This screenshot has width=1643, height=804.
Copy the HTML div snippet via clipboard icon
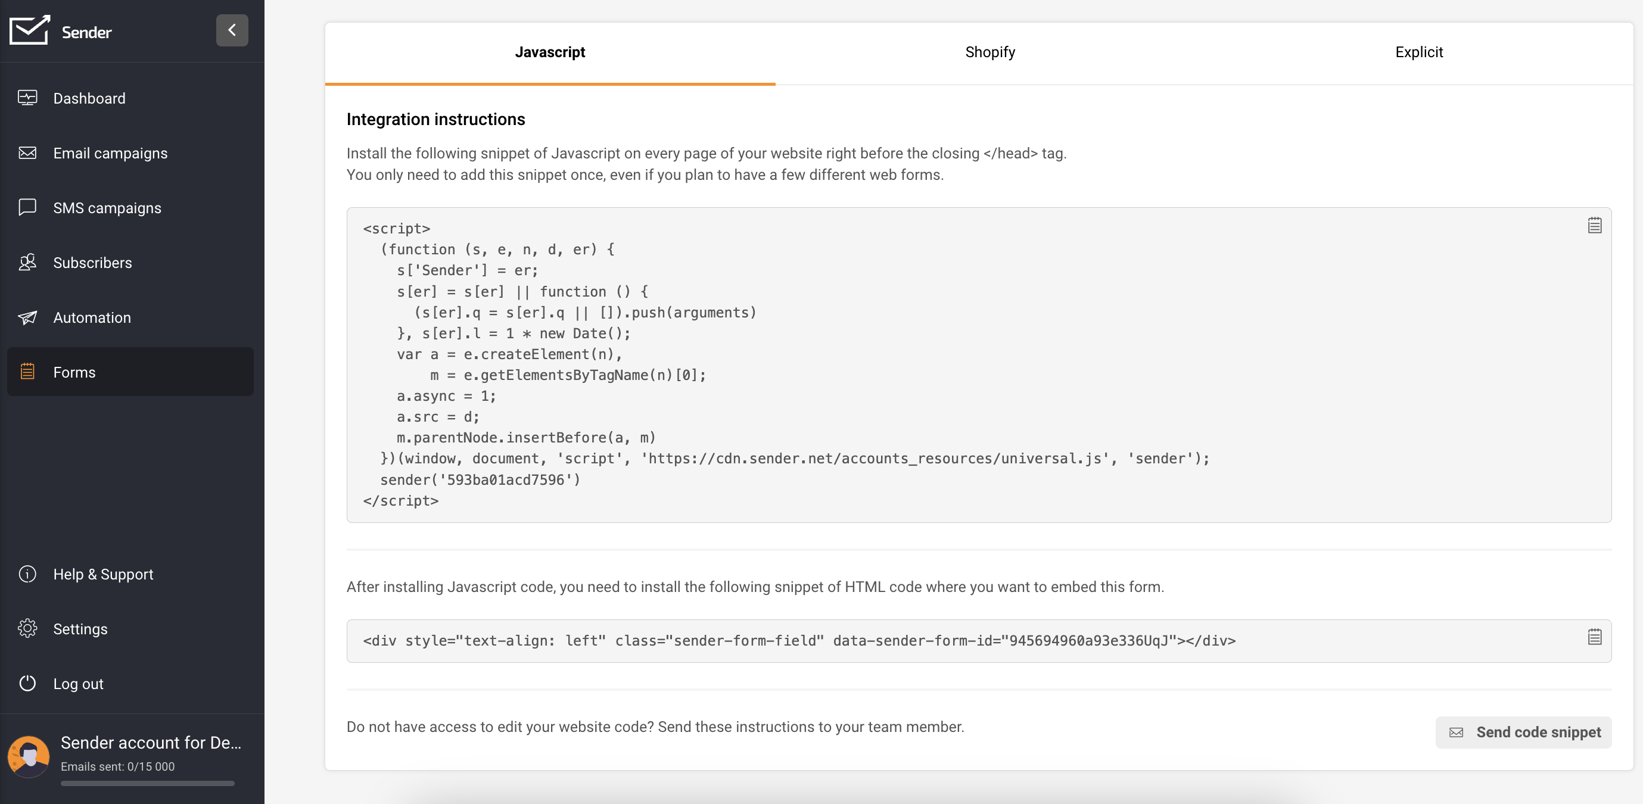click(1594, 637)
